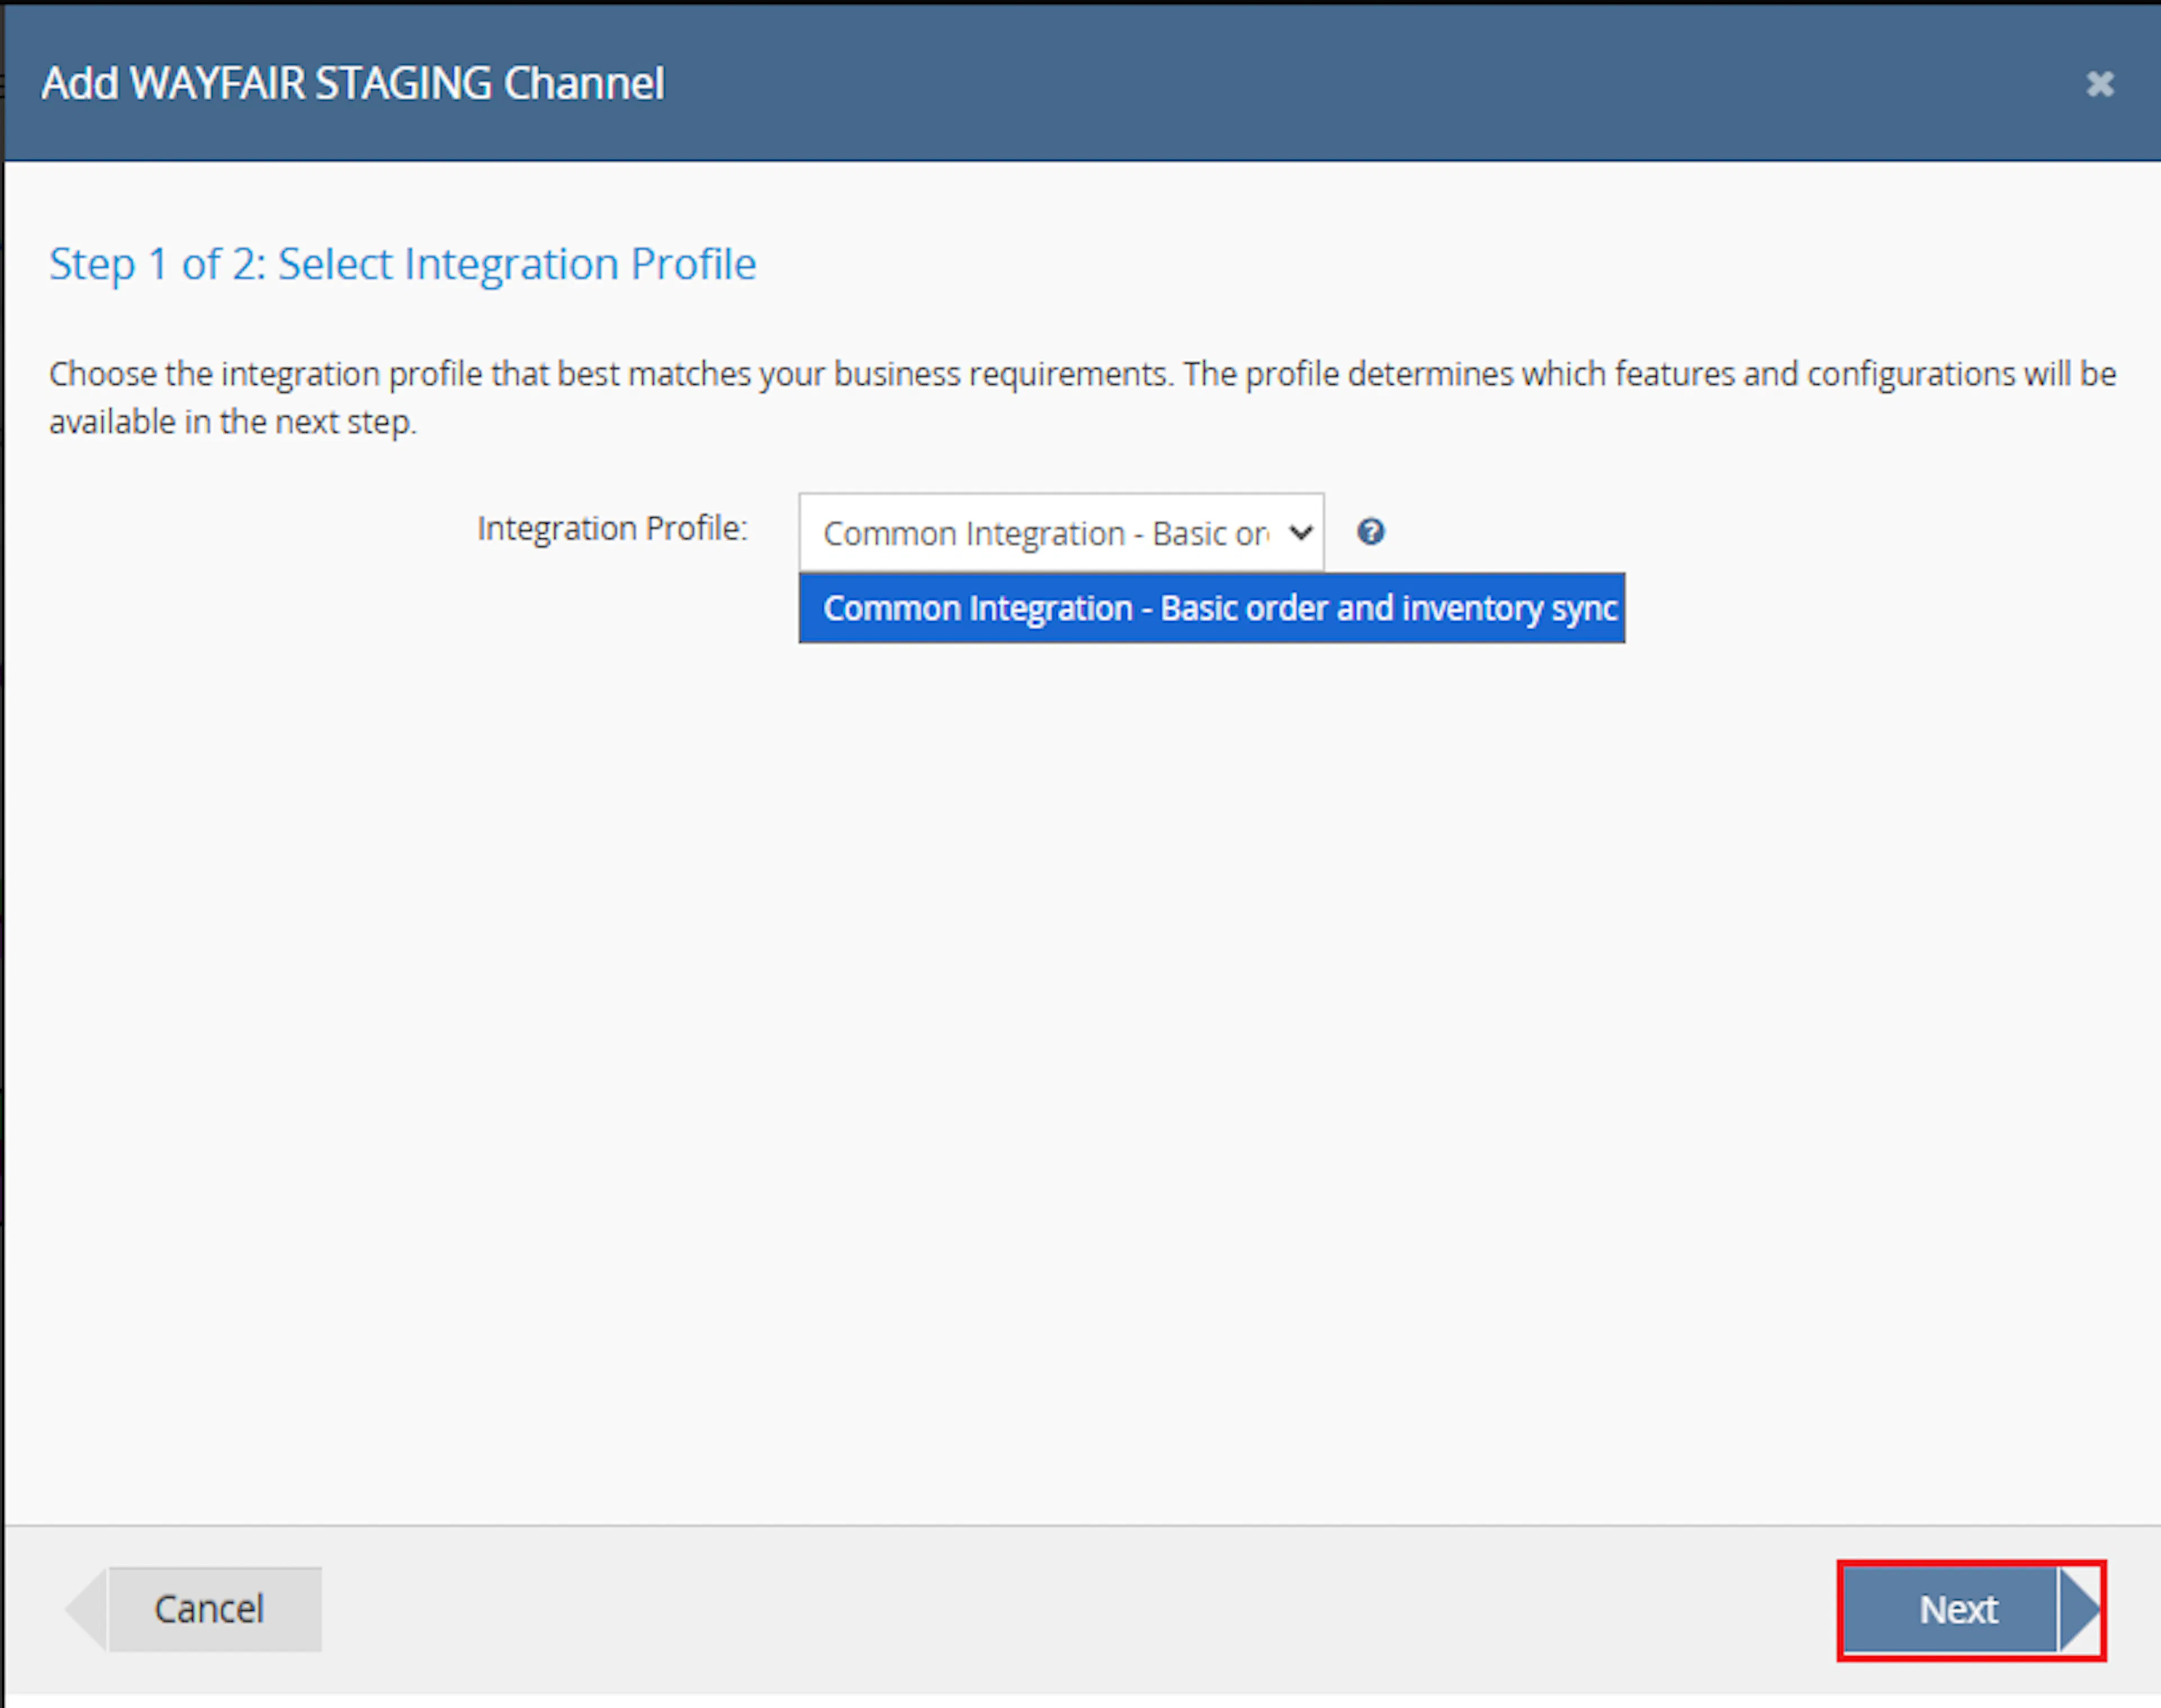Click the left-pointing arrow beside Cancel
2161x1708 pixels.
(87, 1609)
